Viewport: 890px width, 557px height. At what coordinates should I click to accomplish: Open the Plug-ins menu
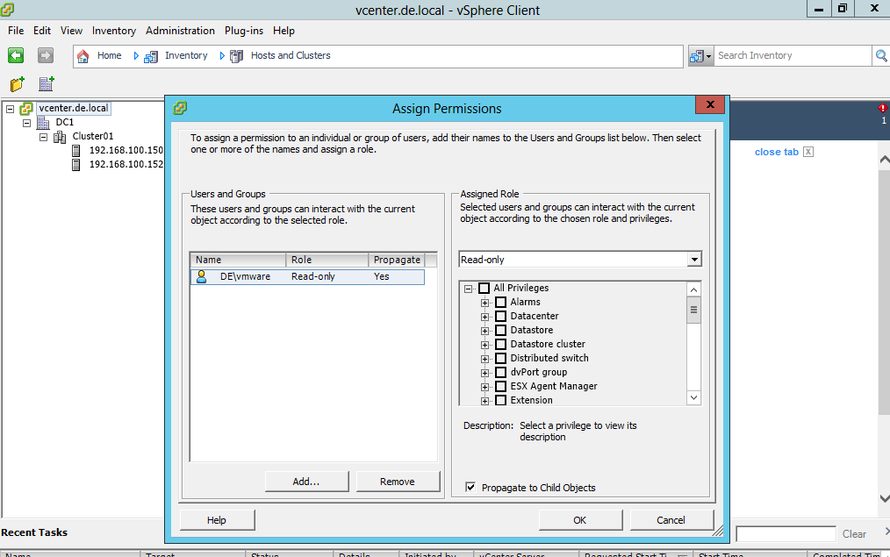coord(245,31)
